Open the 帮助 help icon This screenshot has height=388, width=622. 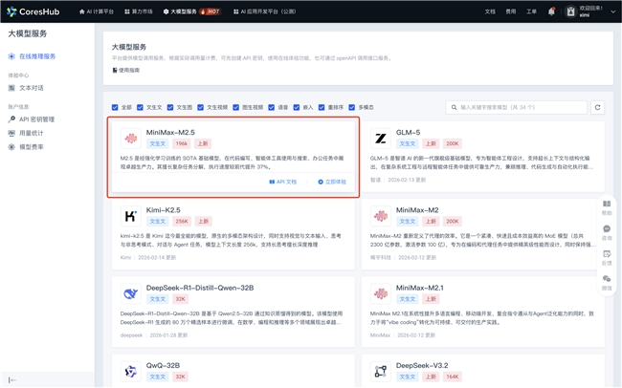(x=607, y=208)
